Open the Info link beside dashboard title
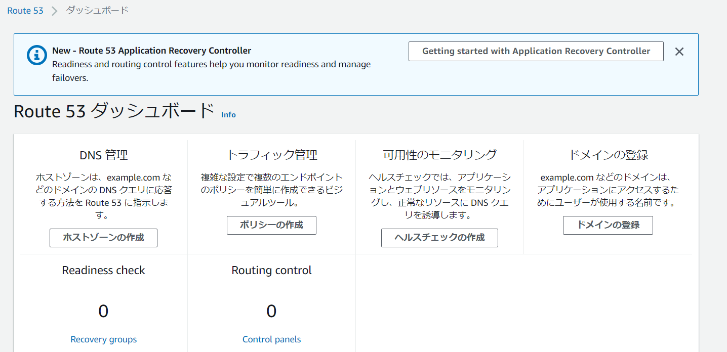 click(x=228, y=115)
